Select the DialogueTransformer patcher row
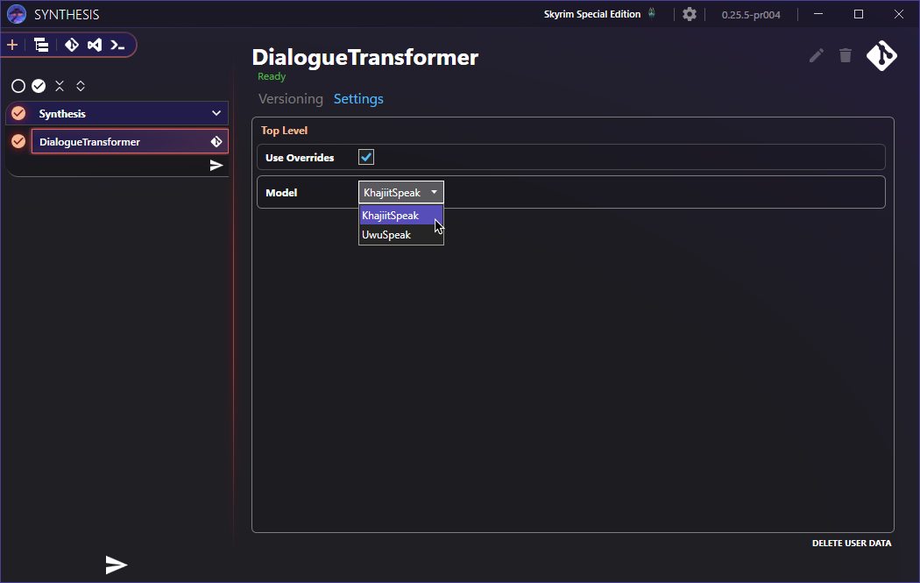 [x=130, y=141]
